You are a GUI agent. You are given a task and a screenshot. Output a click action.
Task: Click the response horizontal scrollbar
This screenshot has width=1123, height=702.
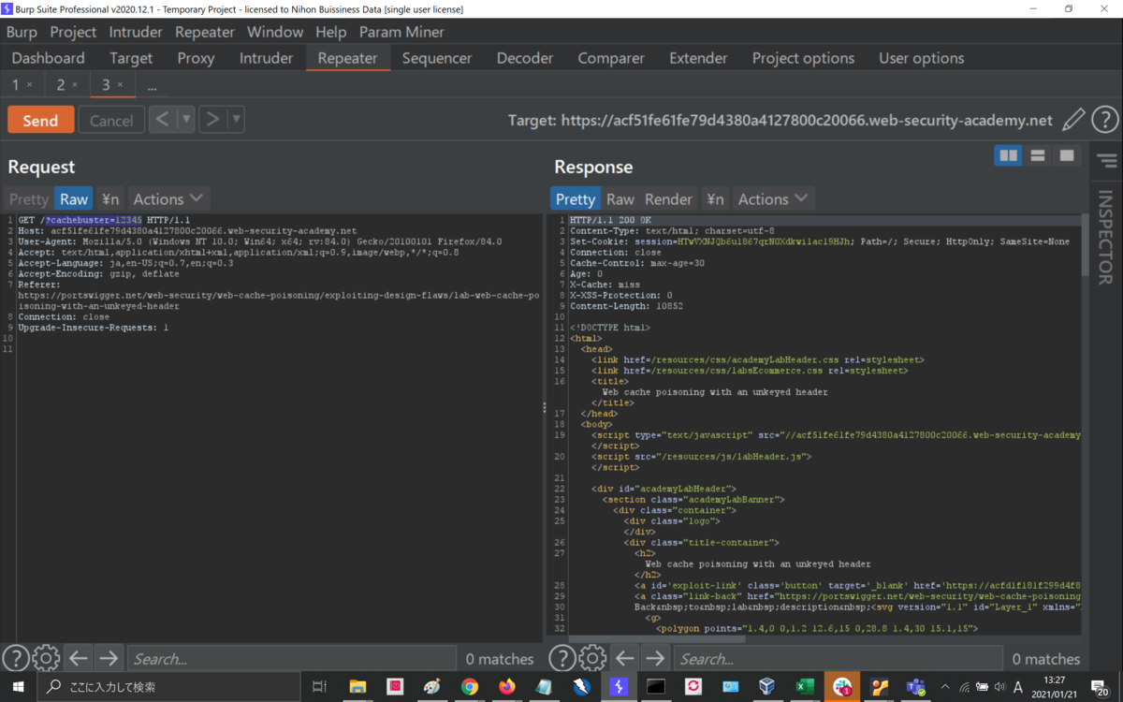tap(655, 638)
